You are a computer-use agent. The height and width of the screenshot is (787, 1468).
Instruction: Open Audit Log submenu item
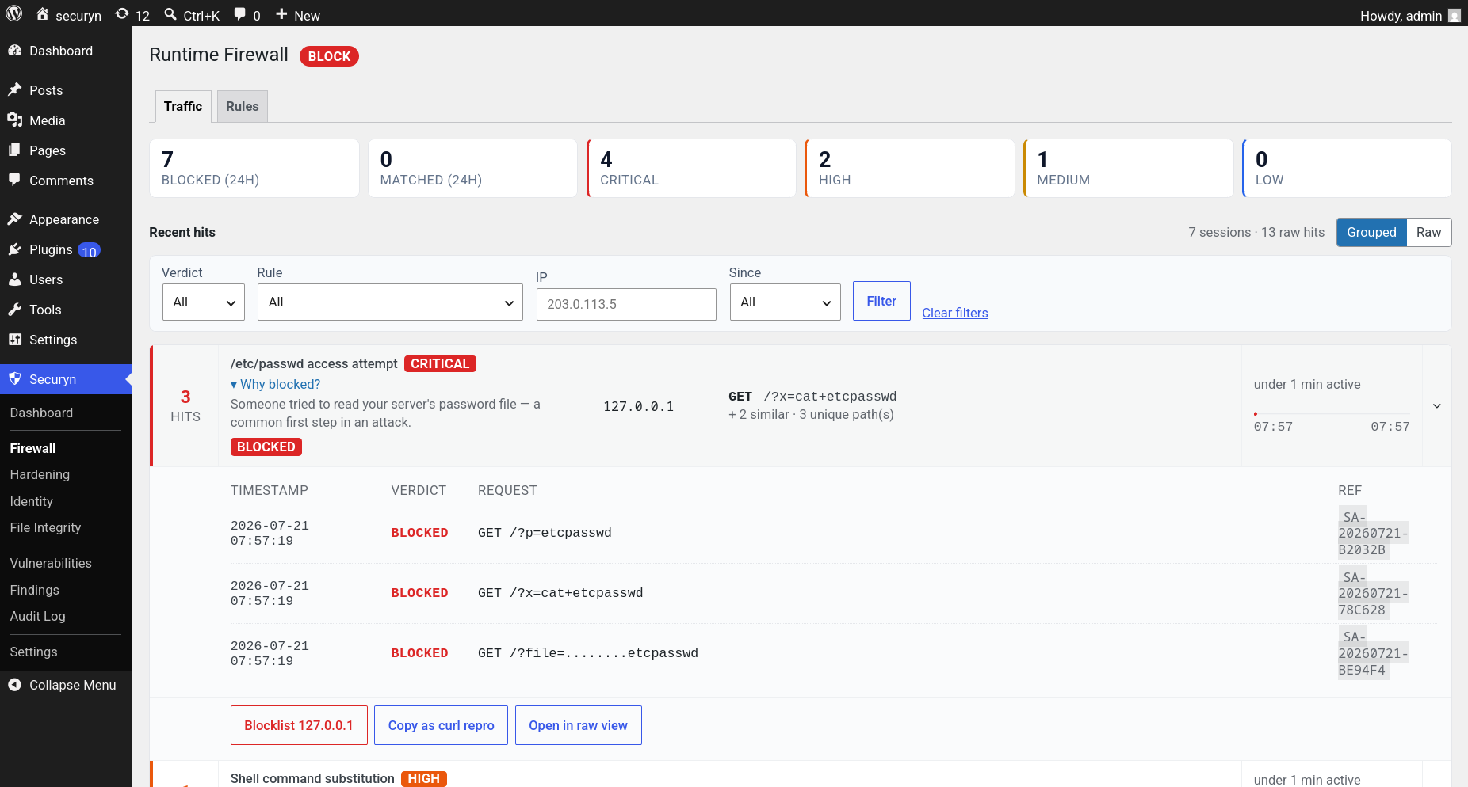pyautogui.click(x=37, y=616)
